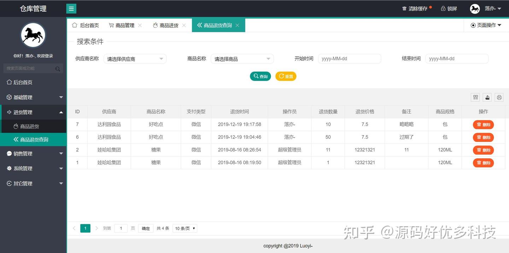Click the export data icon above the table
The height and width of the screenshot is (253, 509).
tap(487, 97)
